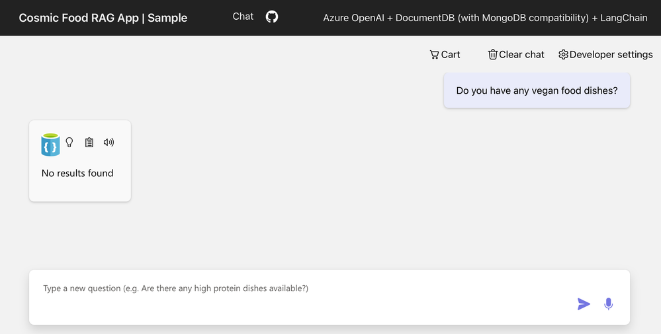
Task: Send the question with the arrow icon
Action: coord(584,304)
